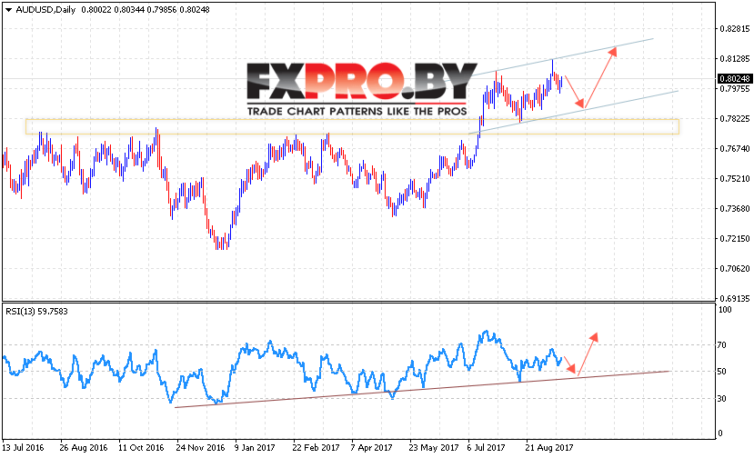Screen dimensions: 754x458
Task: Select the 9 Jan 2017 date label
Action: click(x=255, y=447)
